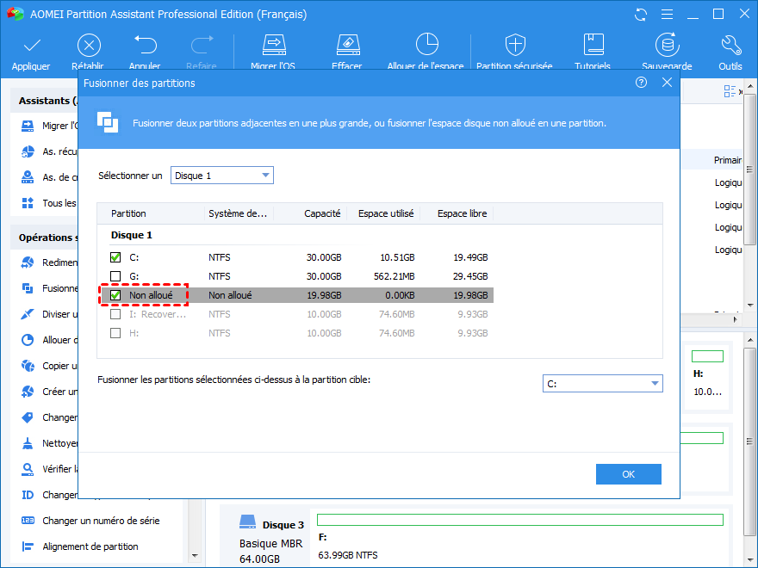Open the Disque 1 disk selector dropdown

click(222, 176)
